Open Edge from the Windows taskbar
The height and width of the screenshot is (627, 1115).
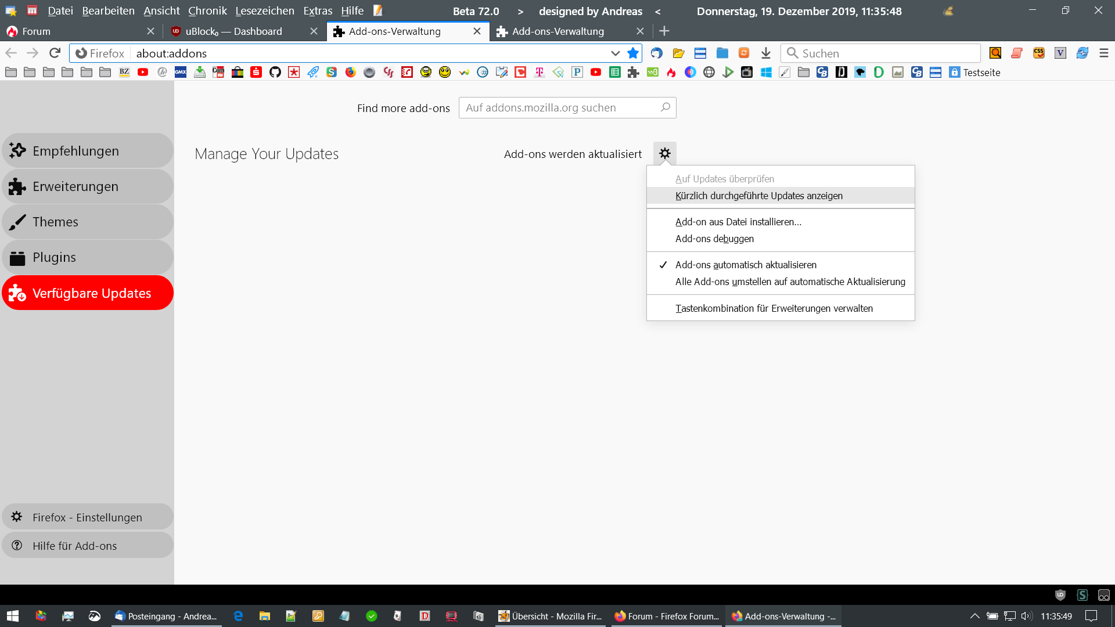click(238, 616)
